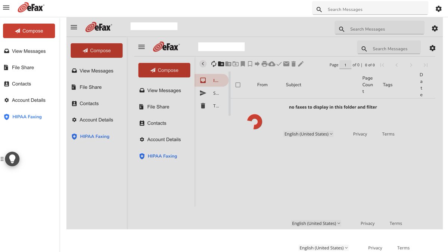Click the page number input field
This screenshot has height=252, width=448.
tap(345, 65)
